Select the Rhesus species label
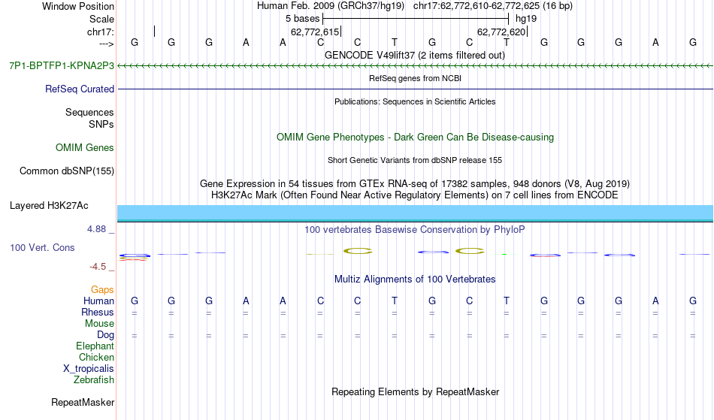The width and height of the screenshot is (714, 420). tap(98, 312)
